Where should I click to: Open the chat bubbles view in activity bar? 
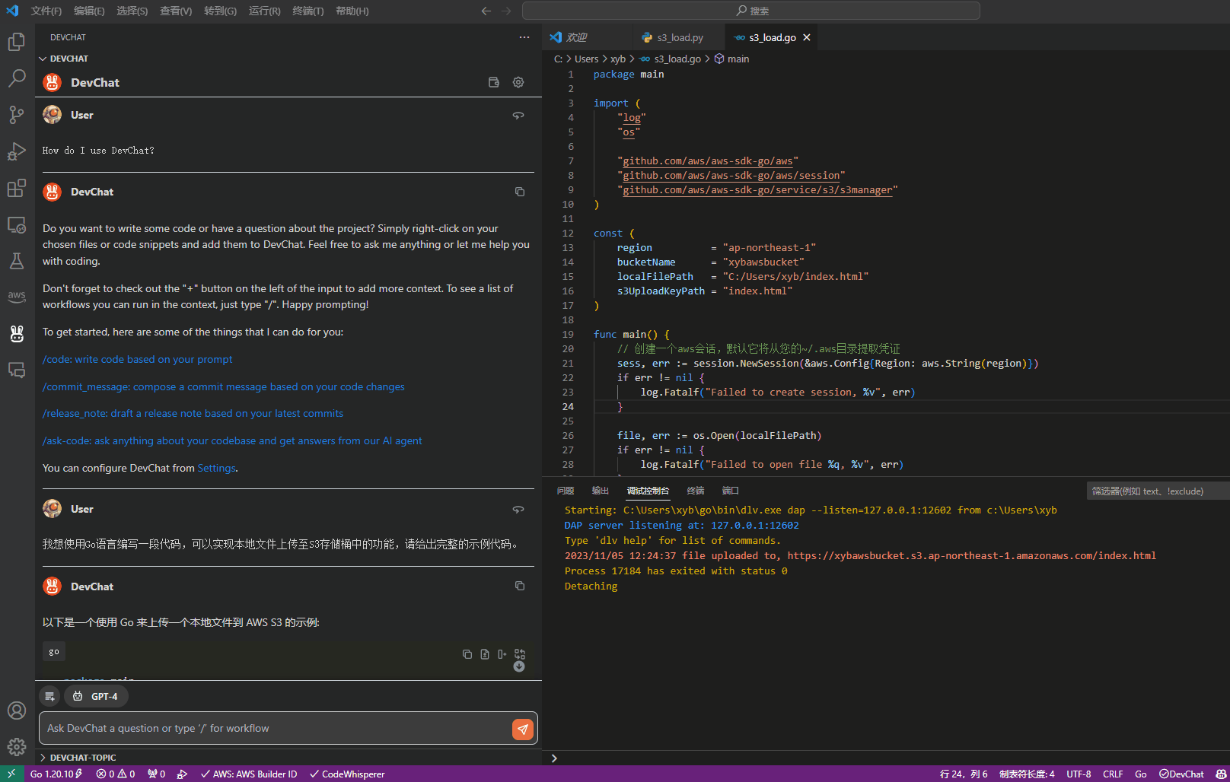pos(17,370)
